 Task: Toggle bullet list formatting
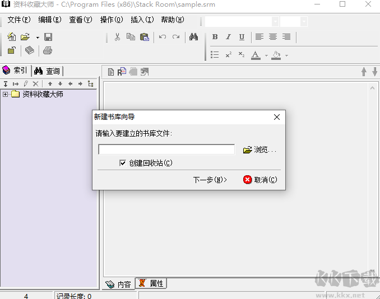(215, 55)
